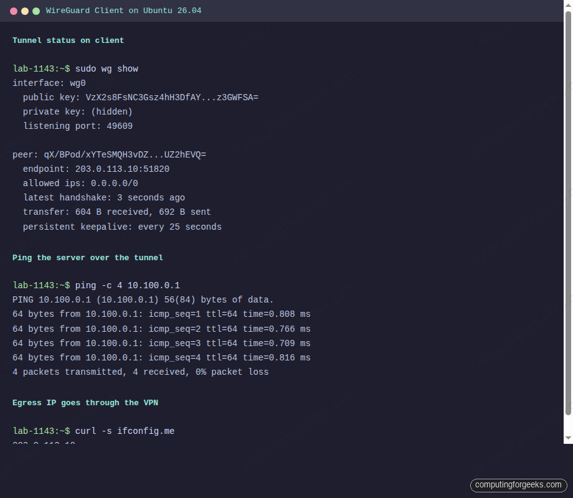Click the listening port 49609 value
573x498 pixels.
[120, 126]
